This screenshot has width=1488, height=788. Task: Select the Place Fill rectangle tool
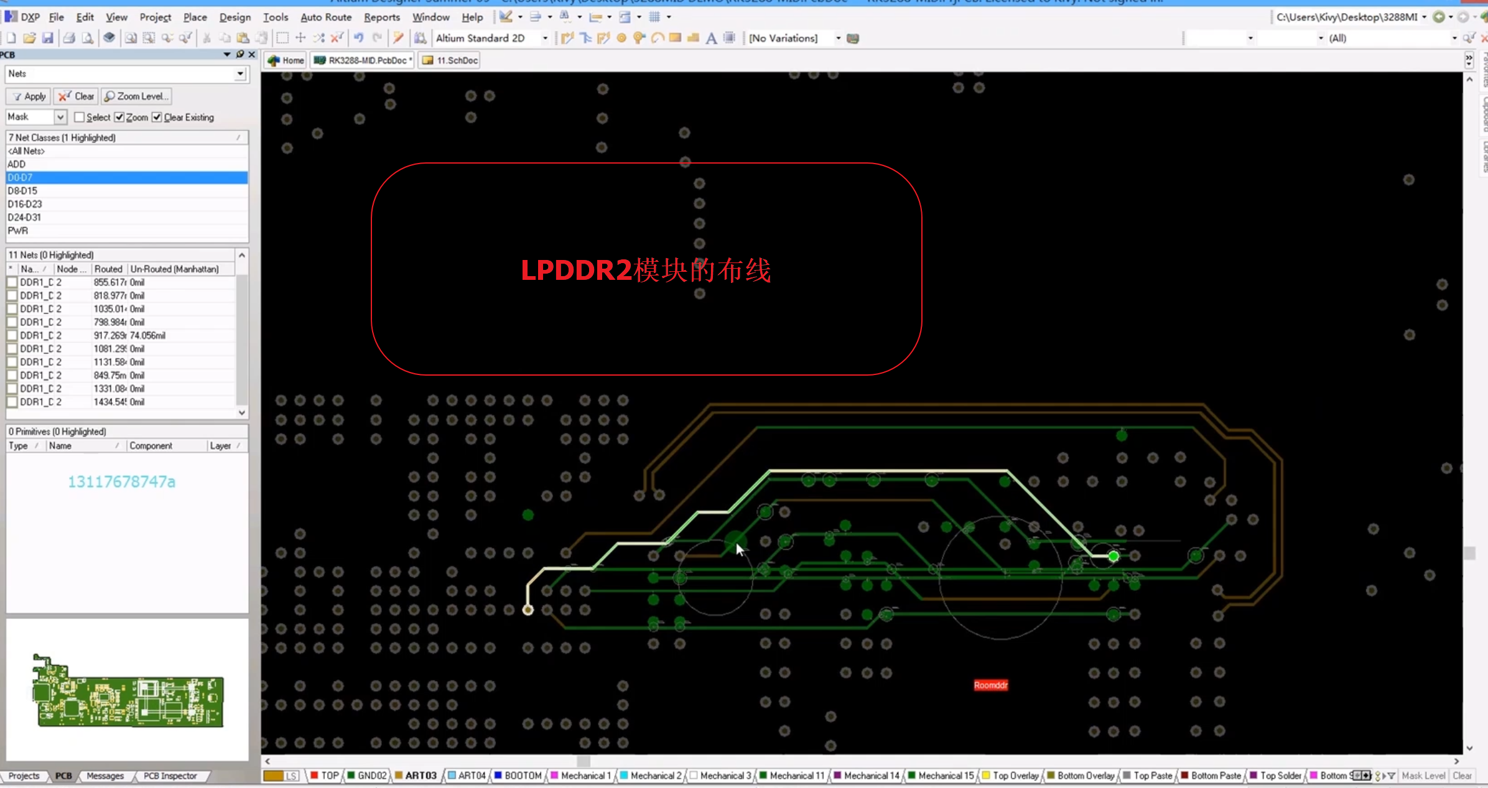point(676,39)
